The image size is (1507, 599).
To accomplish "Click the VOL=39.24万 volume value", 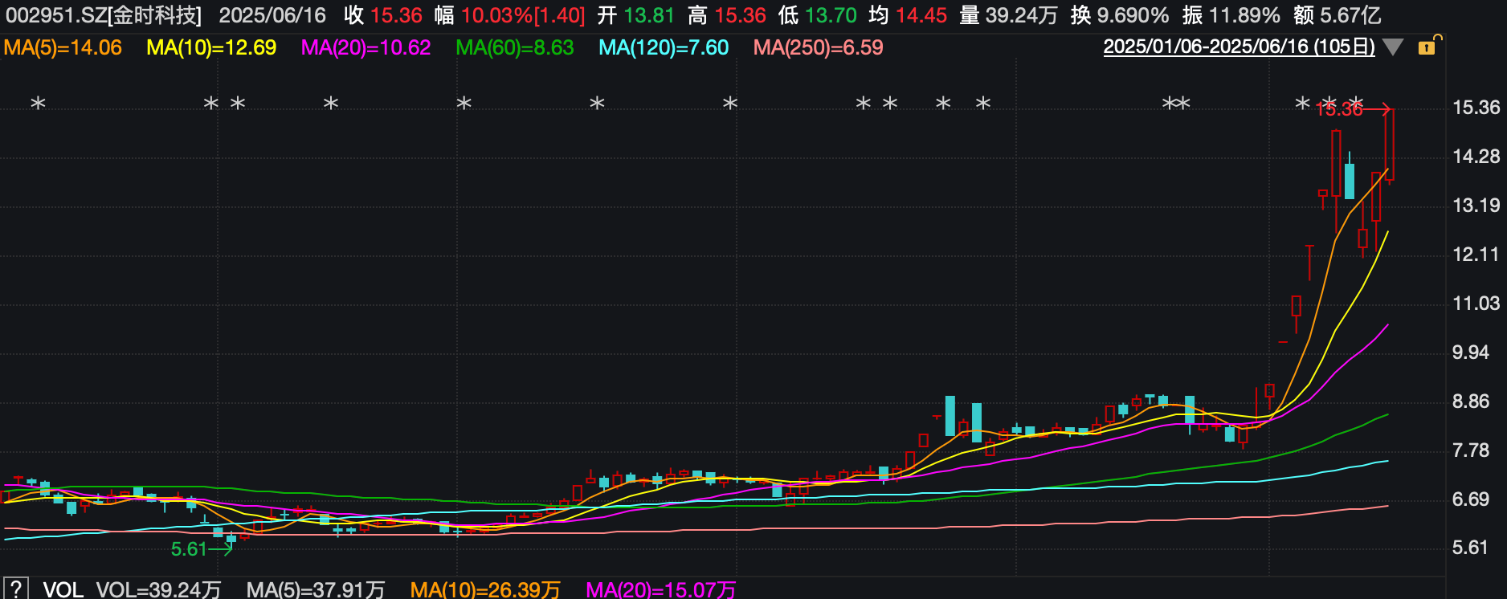I will [158, 589].
